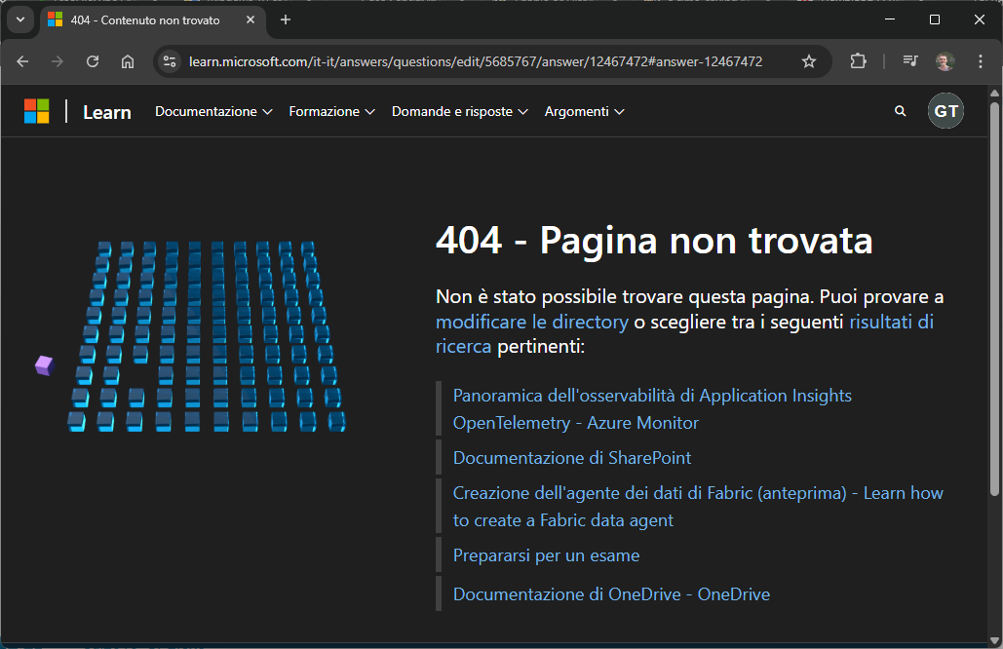This screenshot has height=649, width=1003.
Task: Click the page vertical scrollbar thumb
Action: (994, 298)
